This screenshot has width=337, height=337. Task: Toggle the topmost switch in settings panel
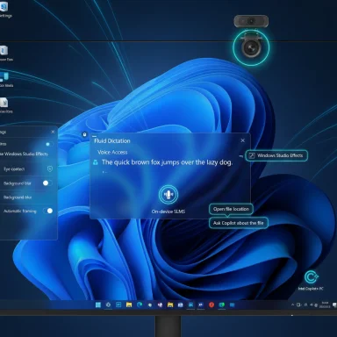(49, 144)
